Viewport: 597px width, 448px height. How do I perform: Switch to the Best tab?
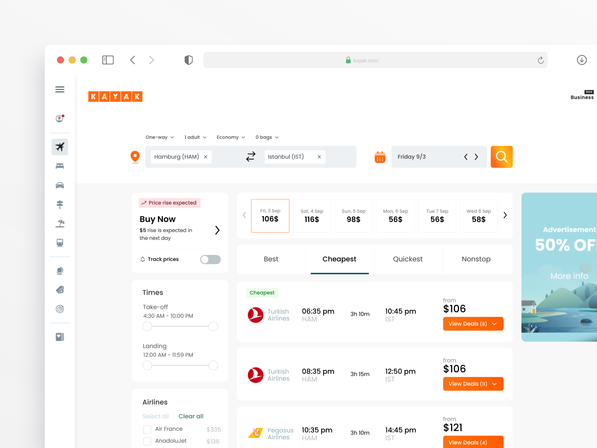271,259
